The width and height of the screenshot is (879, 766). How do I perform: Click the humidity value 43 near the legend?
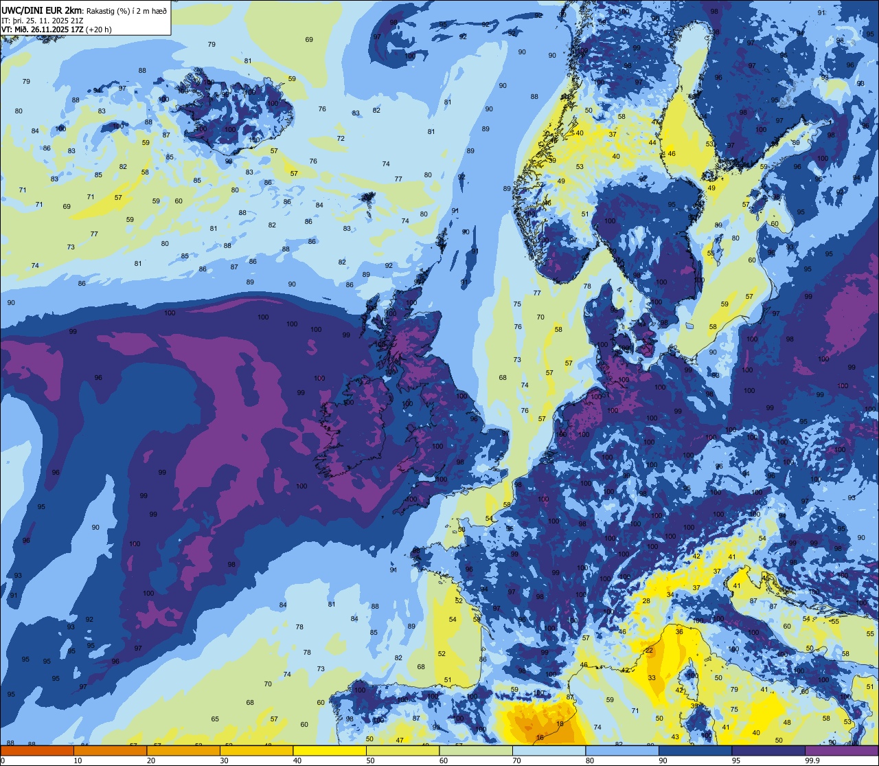[675, 736]
